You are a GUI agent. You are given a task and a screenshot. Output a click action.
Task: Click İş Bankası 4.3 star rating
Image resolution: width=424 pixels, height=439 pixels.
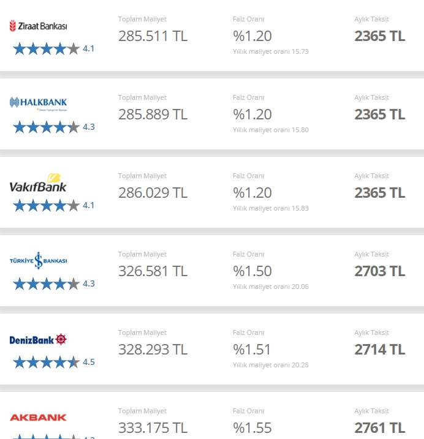coord(54,284)
